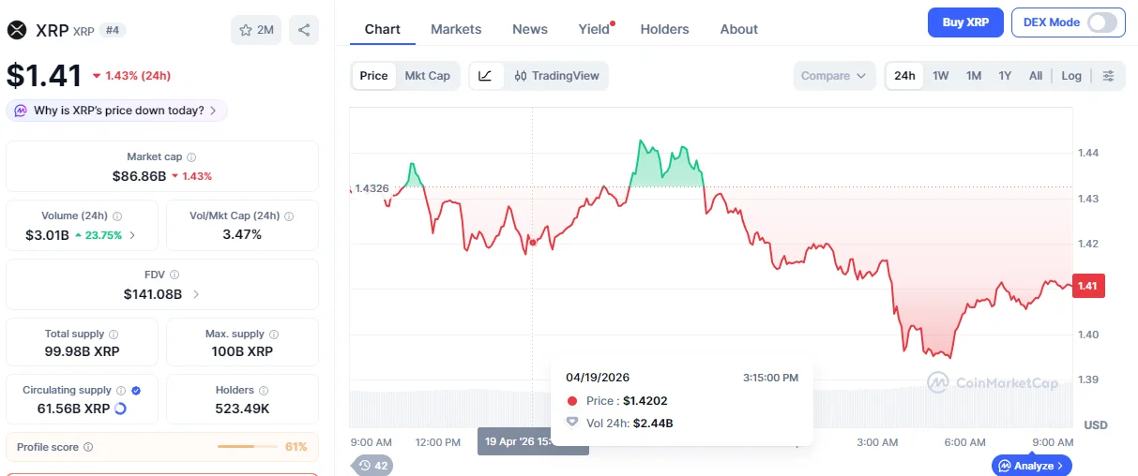This screenshot has height=476, width=1138.
Task: Toggle Log scale on chart
Action: tap(1071, 76)
